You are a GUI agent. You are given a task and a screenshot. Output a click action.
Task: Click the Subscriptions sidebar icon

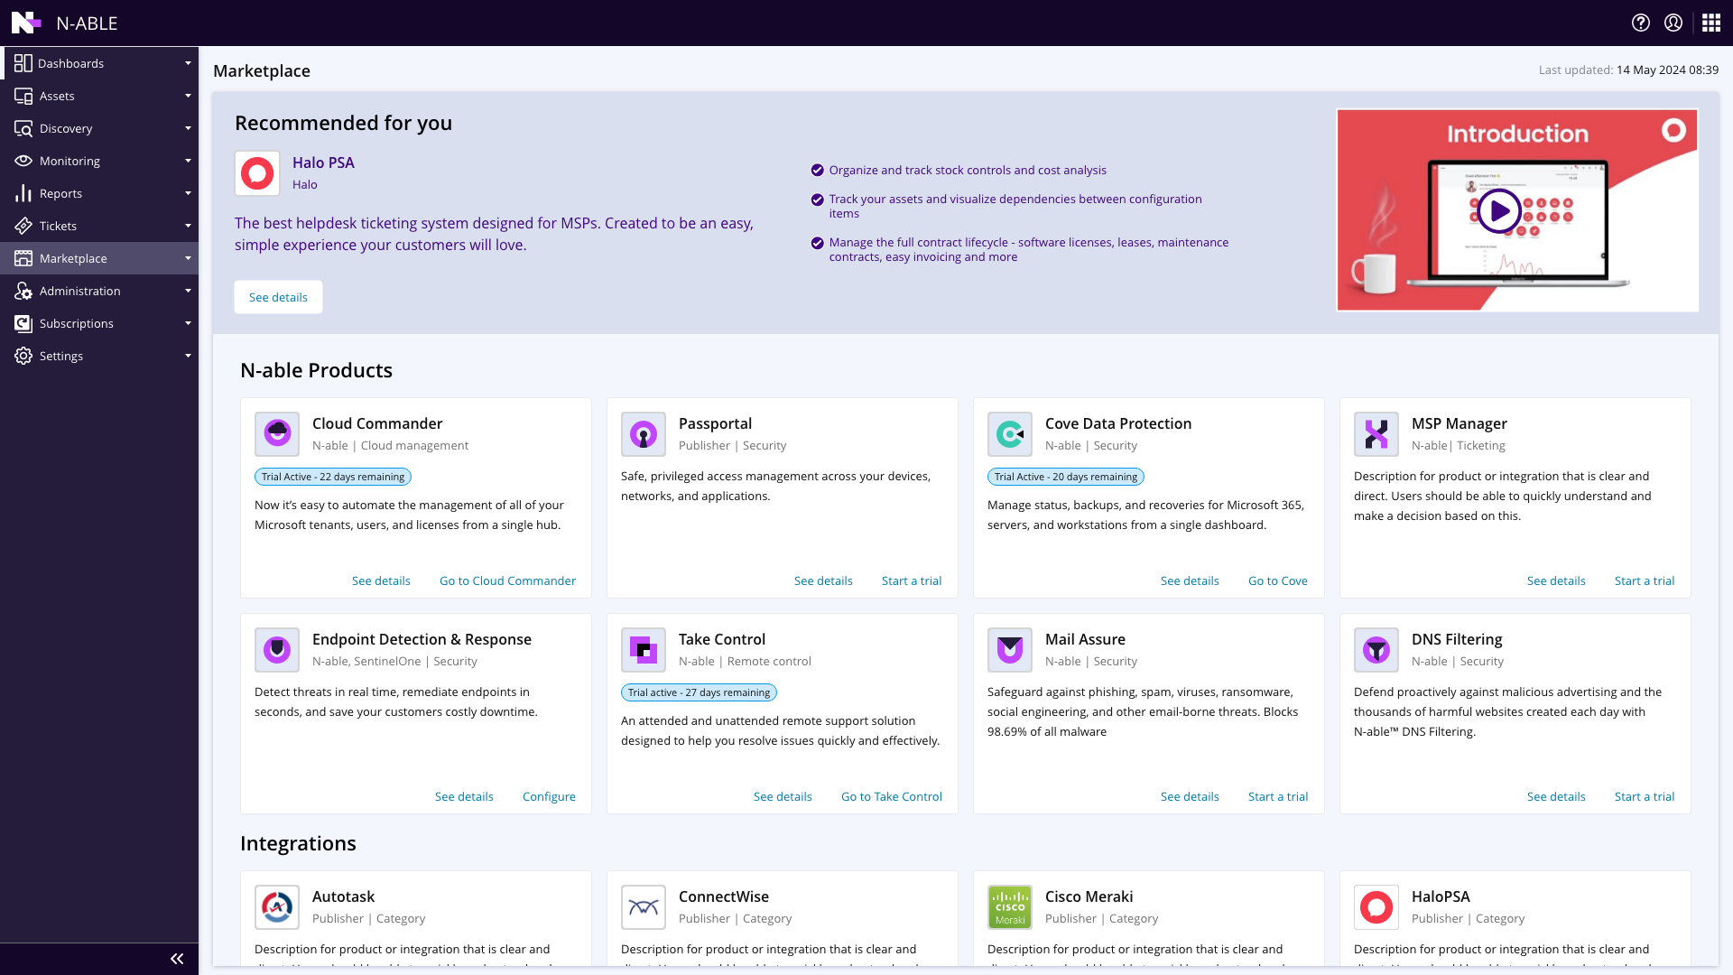click(x=23, y=323)
